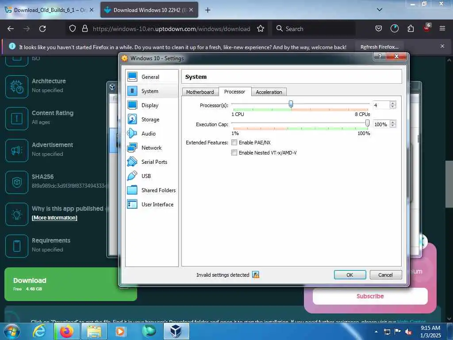Click the processor count value field
Image resolution: width=453 pixels, height=340 pixels.
click(x=381, y=105)
